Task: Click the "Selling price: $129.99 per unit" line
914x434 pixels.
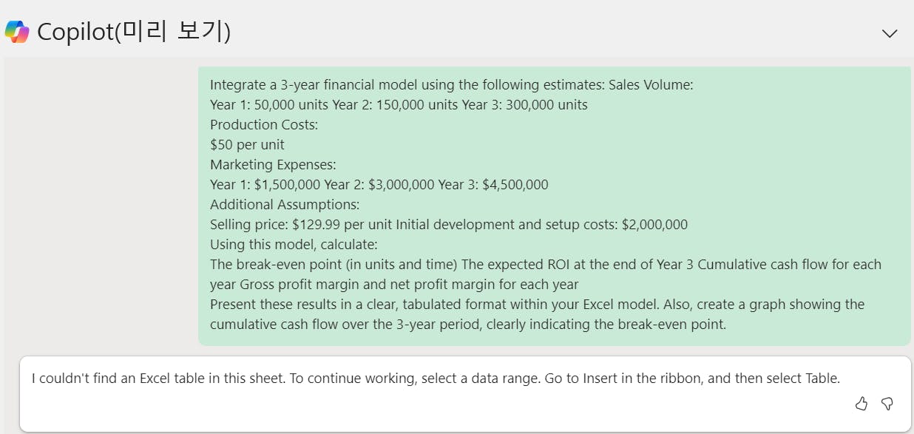Action: 448,224
